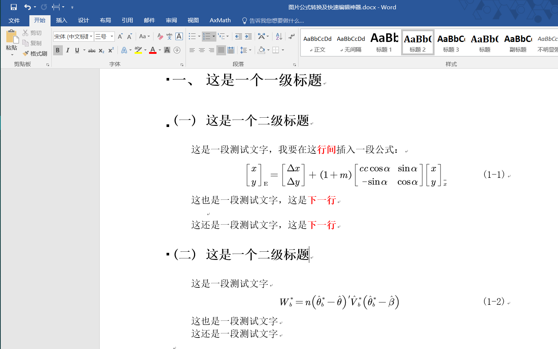Click the shading paint bucket icon

pos(261,50)
